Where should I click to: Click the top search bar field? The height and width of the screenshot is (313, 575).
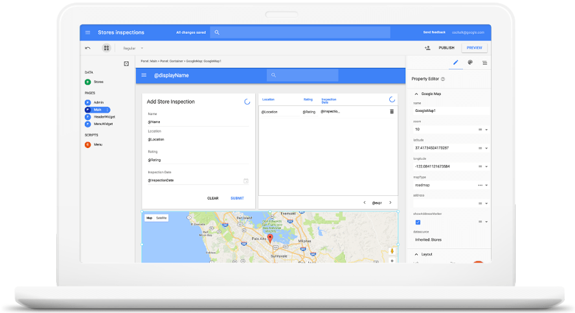(x=300, y=32)
